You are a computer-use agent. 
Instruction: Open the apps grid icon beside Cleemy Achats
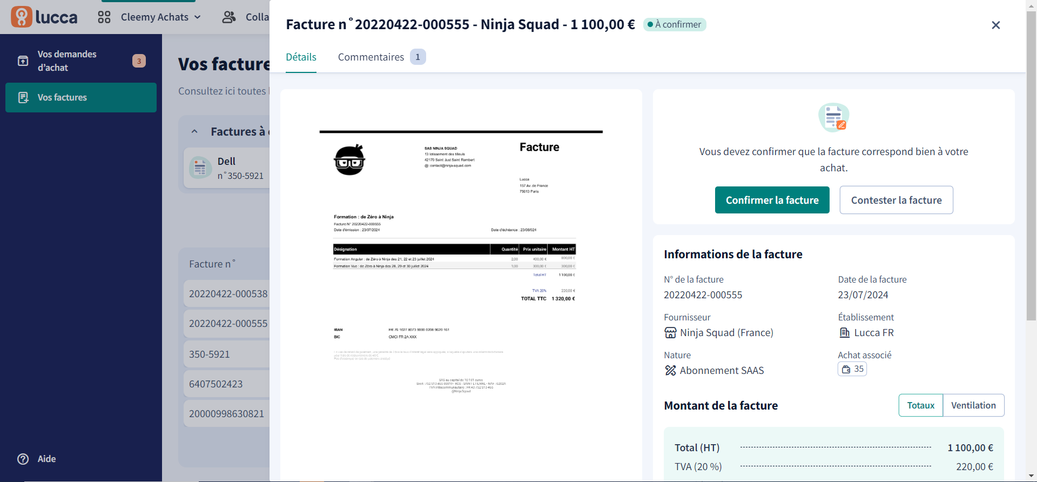104,17
